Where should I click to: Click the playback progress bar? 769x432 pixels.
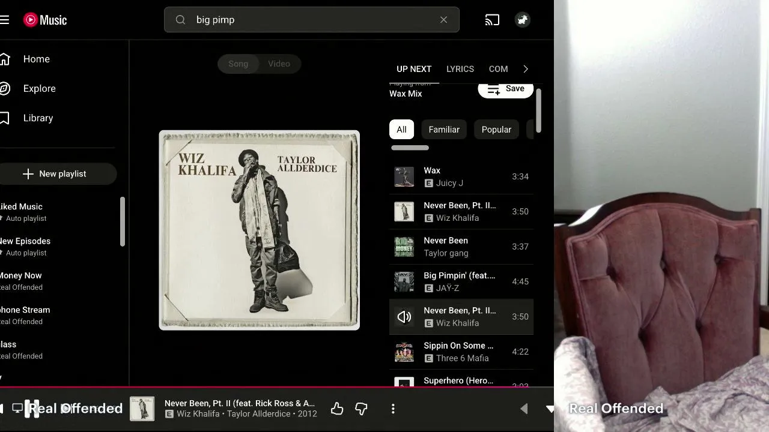(276, 388)
